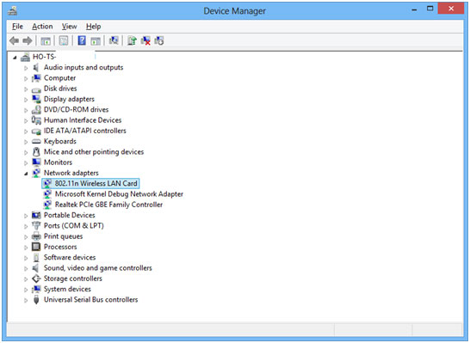Collapse the Network adapters category

click(x=26, y=174)
